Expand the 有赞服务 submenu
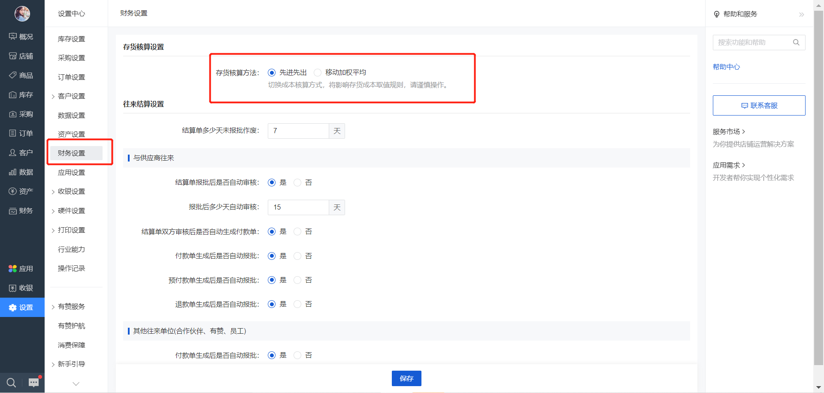The image size is (824, 393). point(71,306)
